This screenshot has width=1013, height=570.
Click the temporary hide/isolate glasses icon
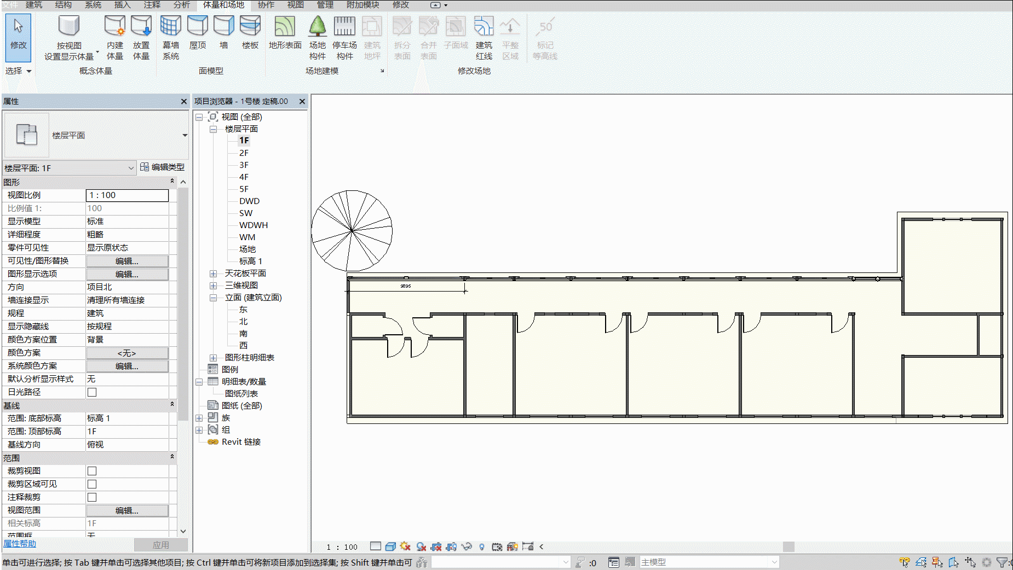pos(467,546)
